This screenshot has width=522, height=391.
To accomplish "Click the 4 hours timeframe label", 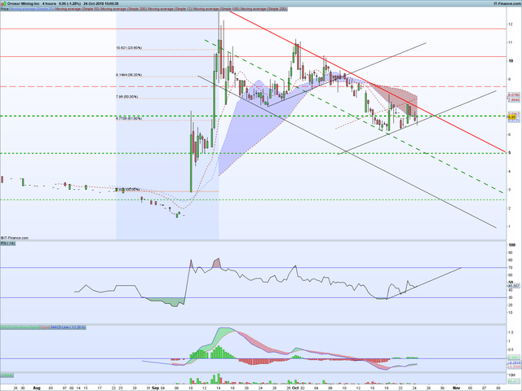I will (x=49, y=3).
